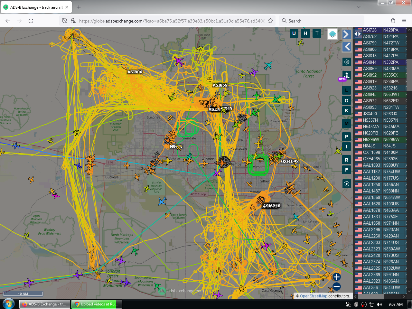The image size is (412, 309).
Task: Select JSX400 row in aircraft list
Action: (x=381, y=114)
